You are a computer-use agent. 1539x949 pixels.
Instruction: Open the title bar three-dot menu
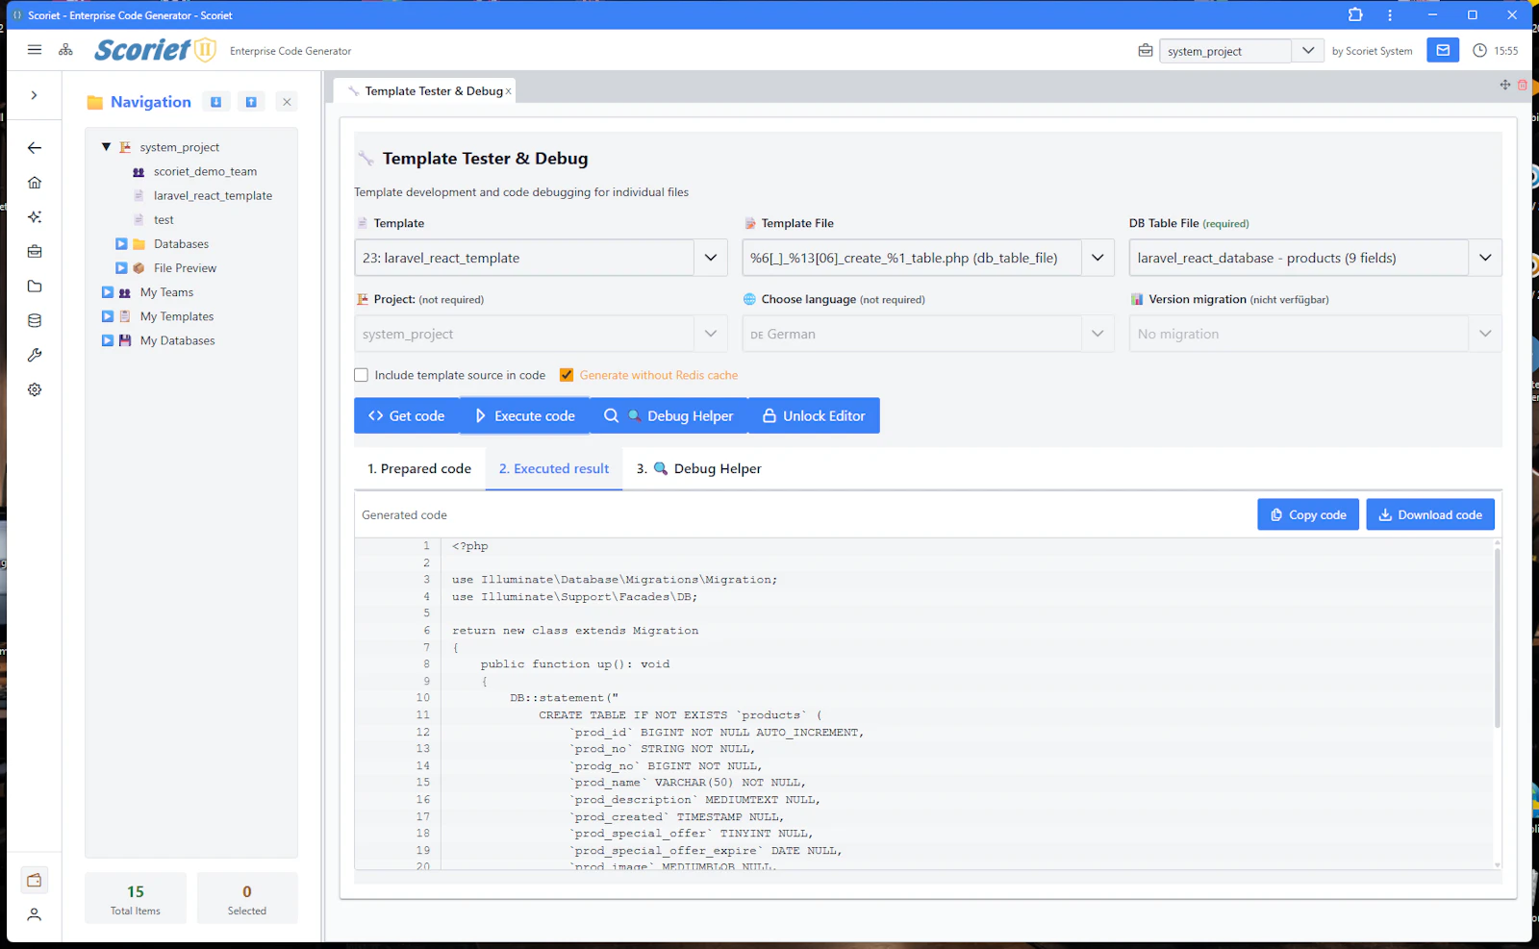[1390, 14]
